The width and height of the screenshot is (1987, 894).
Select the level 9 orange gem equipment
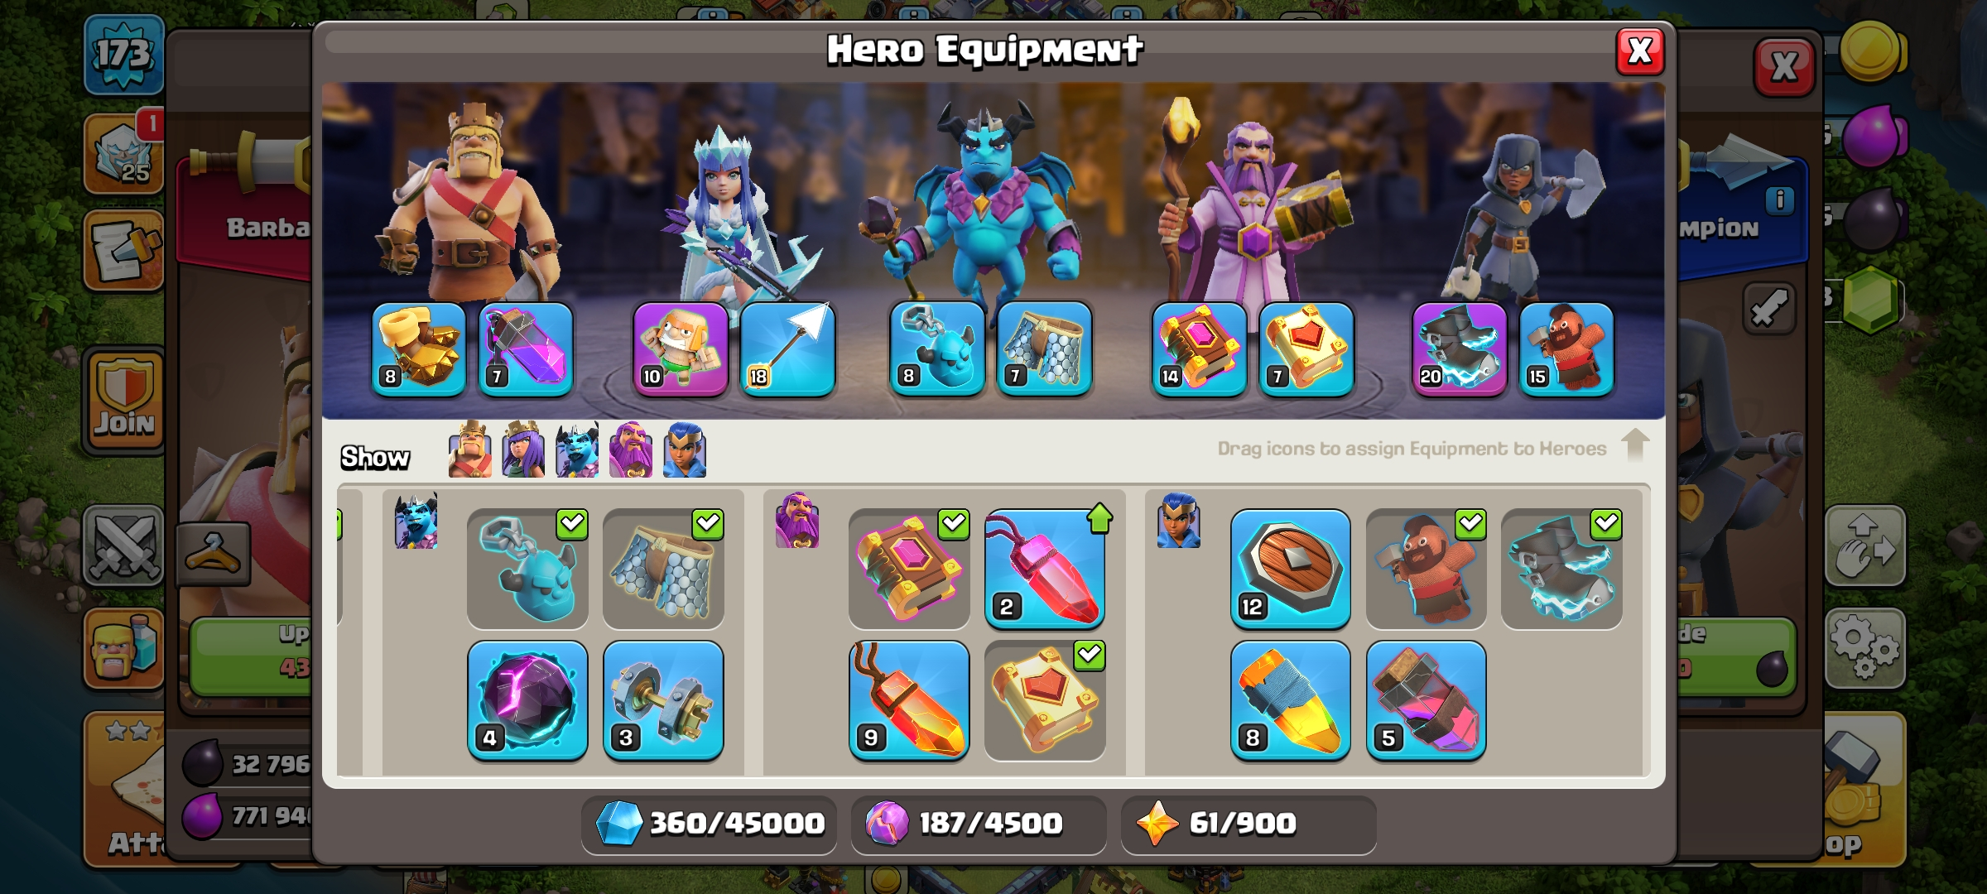point(909,700)
